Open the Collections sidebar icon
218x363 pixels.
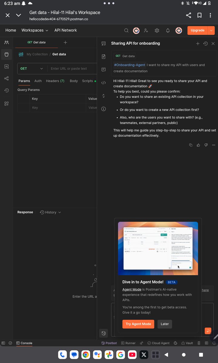click(6, 54)
